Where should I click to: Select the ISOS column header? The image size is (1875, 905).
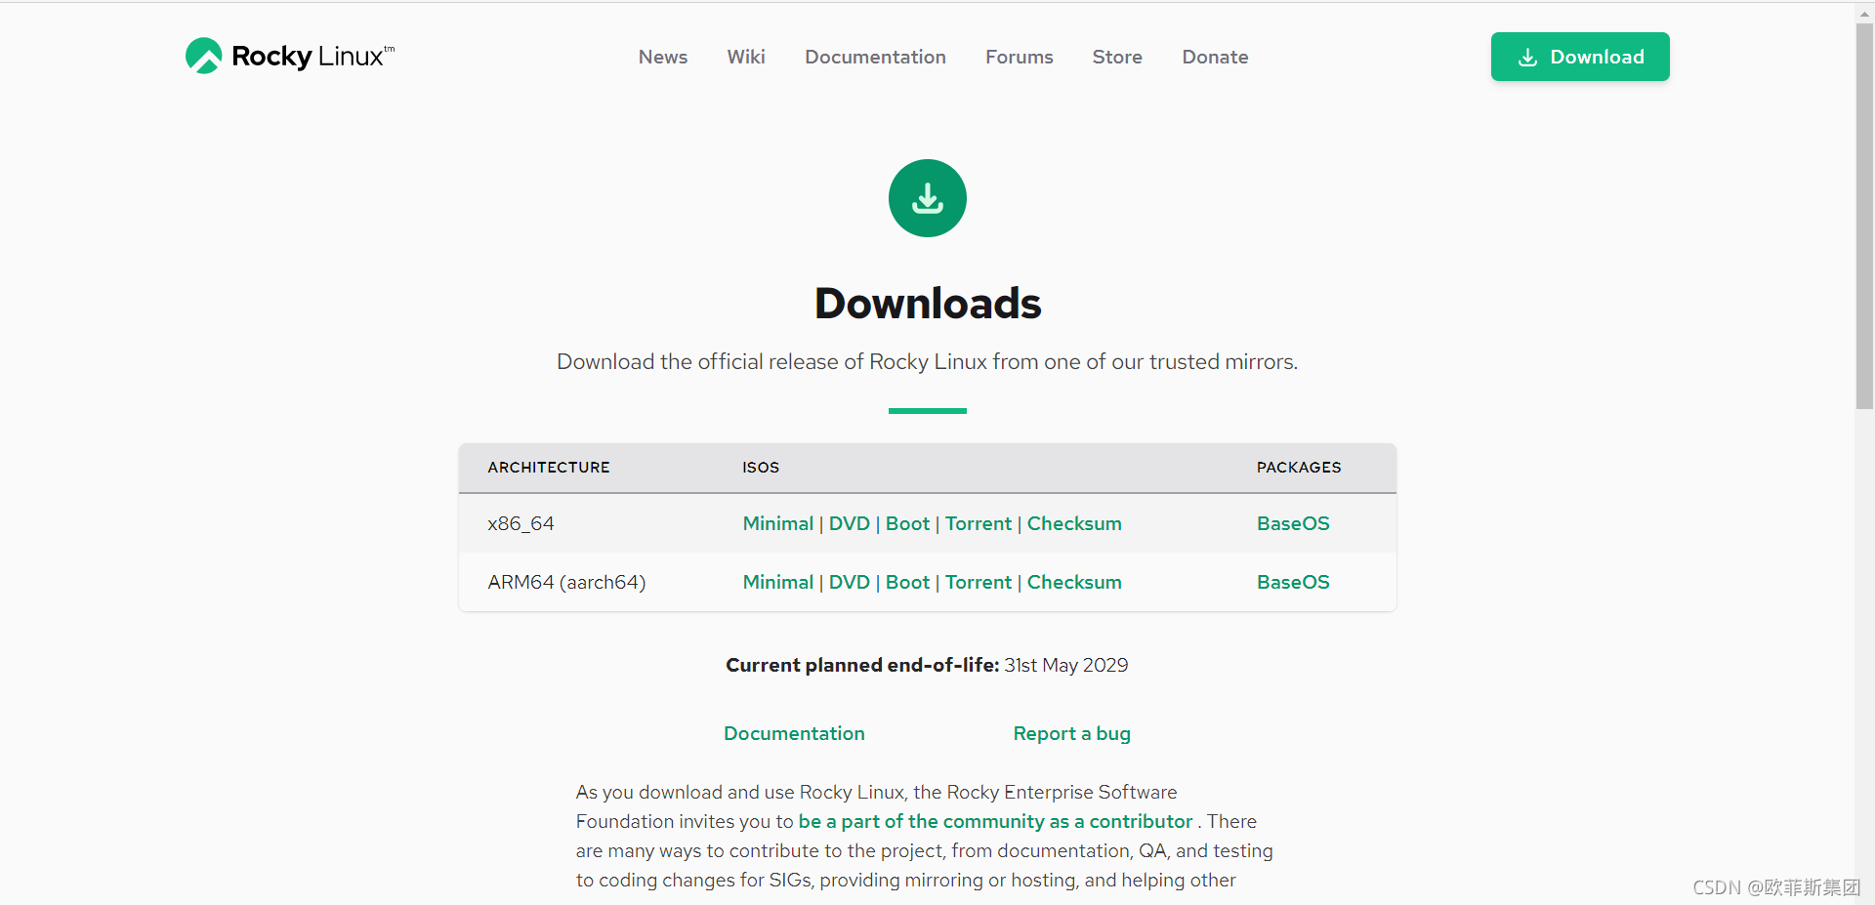tap(761, 468)
